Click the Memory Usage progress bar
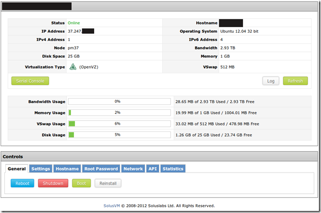The image size is (321, 213). tap(119, 112)
